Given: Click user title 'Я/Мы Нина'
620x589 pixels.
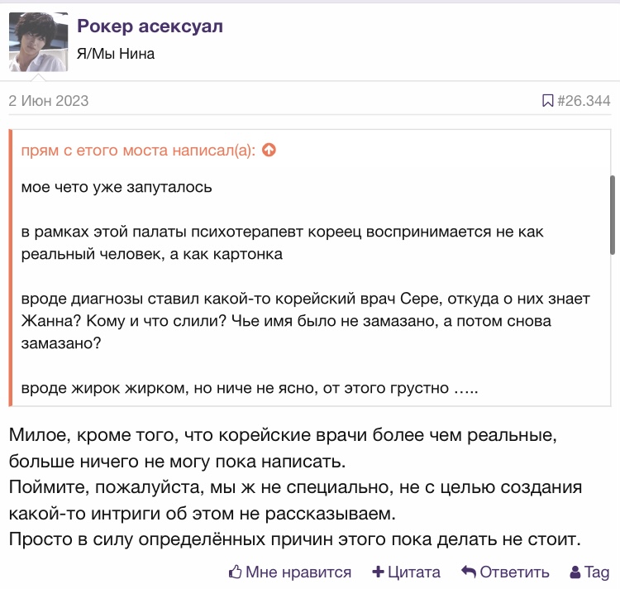Looking at the screenshot, I should (x=116, y=54).
